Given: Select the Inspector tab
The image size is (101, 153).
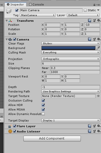Looking at the screenshot, I should coord(15,4).
